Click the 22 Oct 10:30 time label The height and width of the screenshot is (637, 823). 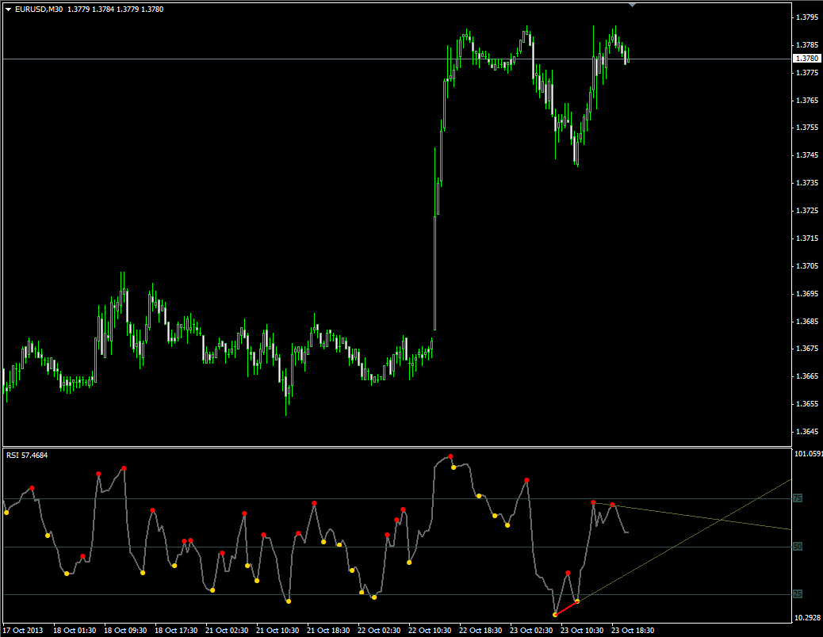click(430, 630)
